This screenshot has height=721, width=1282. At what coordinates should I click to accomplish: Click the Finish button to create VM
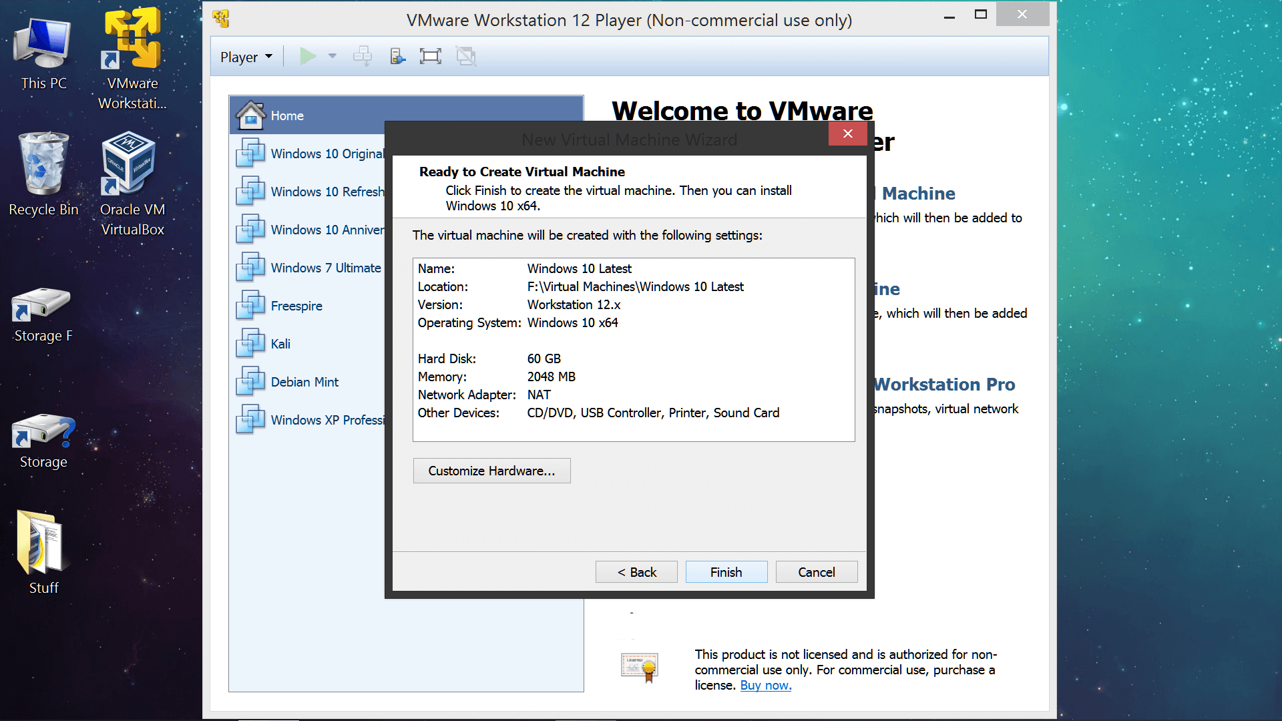coord(726,571)
